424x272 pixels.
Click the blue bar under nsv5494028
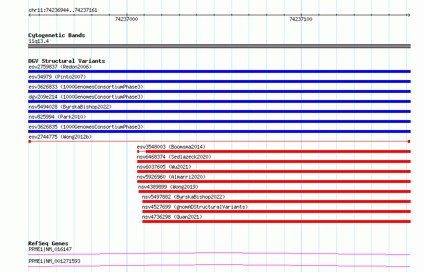(219, 111)
